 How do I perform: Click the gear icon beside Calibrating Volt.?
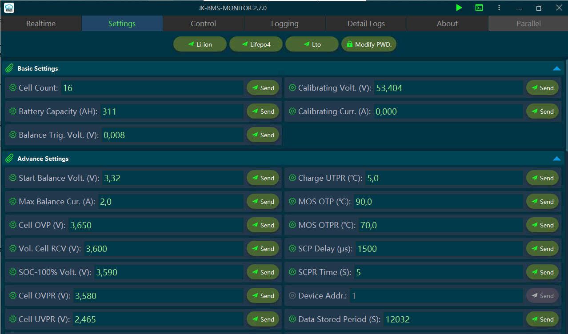click(x=292, y=87)
